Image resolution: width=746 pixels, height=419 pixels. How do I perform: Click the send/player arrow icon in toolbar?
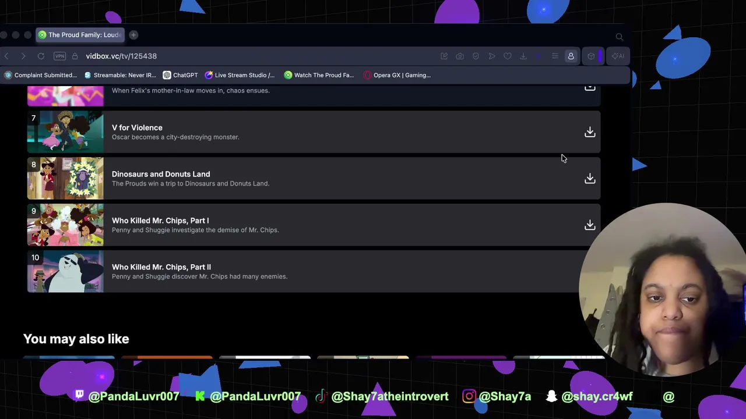(491, 56)
